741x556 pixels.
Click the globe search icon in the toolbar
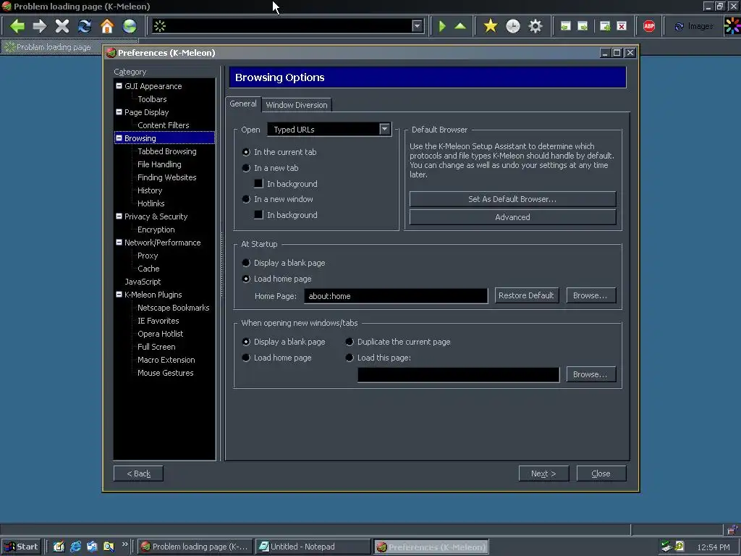[130, 26]
